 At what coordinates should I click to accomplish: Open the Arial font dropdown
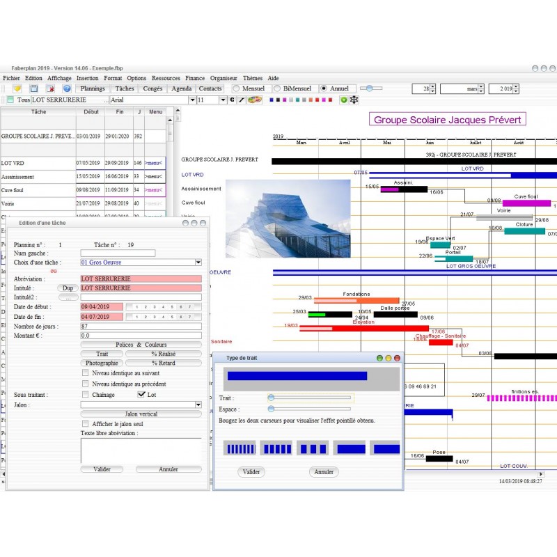(x=192, y=100)
